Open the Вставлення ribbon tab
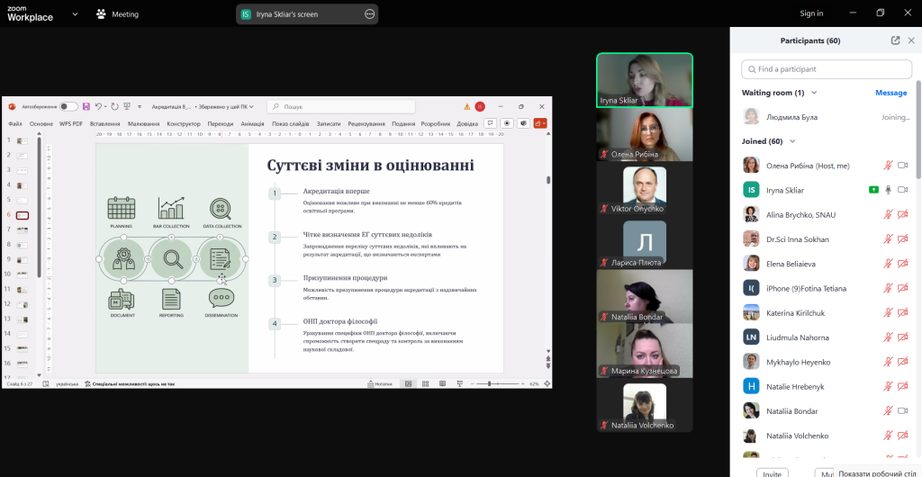 [x=104, y=123]
